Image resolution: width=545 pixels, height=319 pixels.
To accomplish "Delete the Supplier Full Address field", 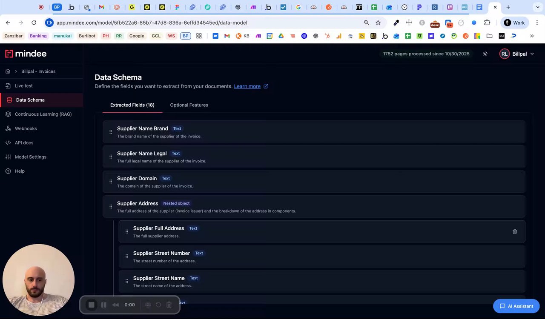I will click(515, 231).
